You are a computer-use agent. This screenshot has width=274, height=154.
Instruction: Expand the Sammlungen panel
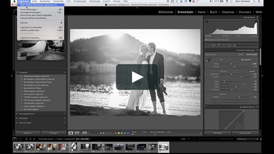click(x=17, y=123)
